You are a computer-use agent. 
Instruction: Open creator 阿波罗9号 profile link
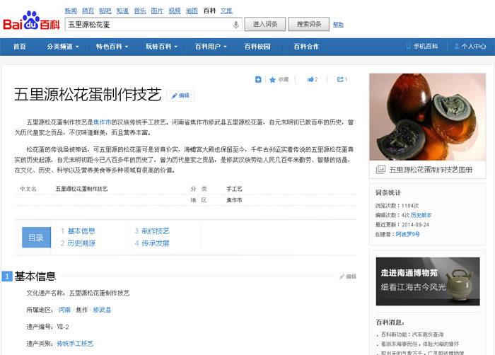click(x=407, y=234)
